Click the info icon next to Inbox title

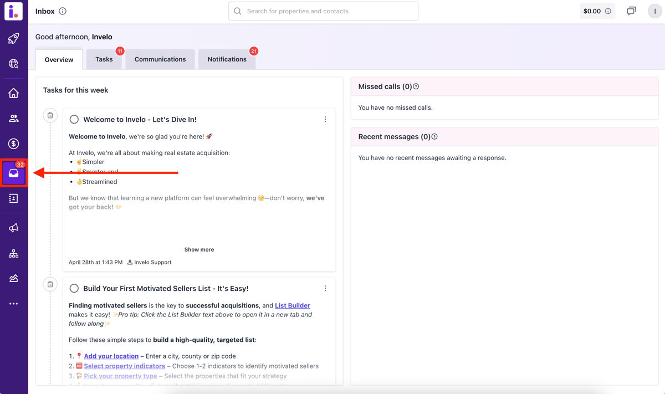click(x=63, y=11)
